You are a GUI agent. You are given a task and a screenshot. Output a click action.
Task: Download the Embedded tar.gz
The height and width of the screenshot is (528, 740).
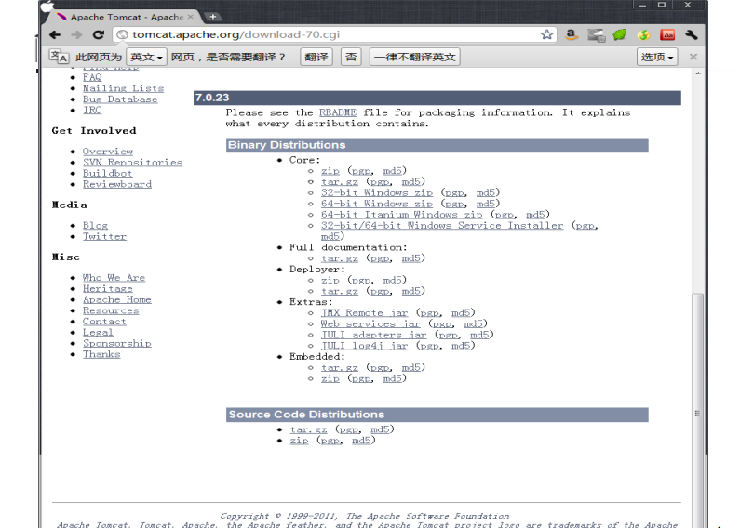click(x=340, y=367)
